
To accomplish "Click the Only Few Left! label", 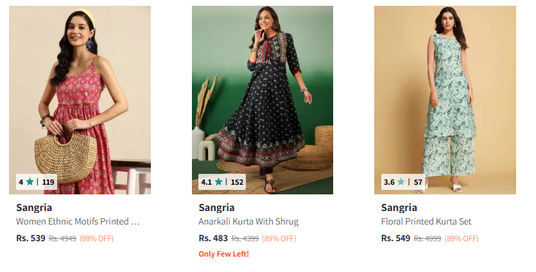I will [223, 254].
